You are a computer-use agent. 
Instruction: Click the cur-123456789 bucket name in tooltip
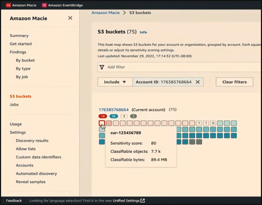click(126, 133)
